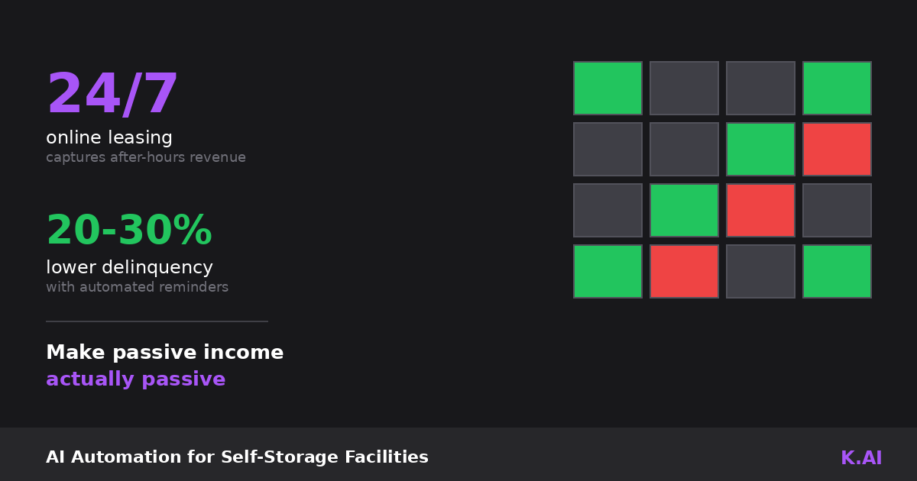Click the red unit in the grid's bottom row
917x481 pixels.
point(684,272)
